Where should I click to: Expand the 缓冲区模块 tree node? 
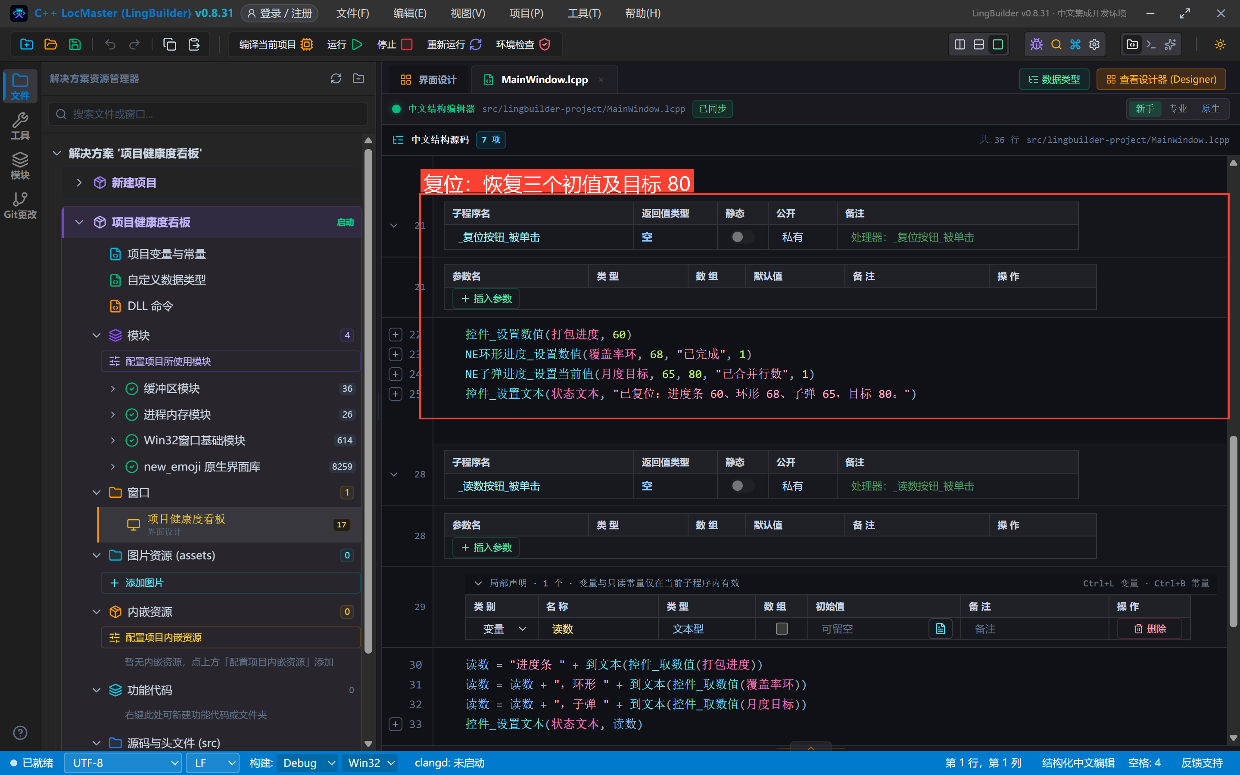click(113, 388)
